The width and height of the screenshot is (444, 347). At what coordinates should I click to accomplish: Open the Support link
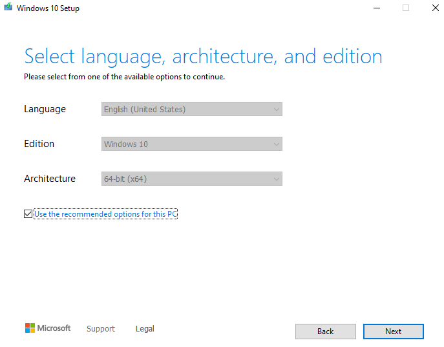tap(101, 329)
